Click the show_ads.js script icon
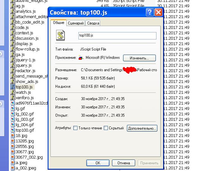Image resolution: width=205 pixels, height=171 pixels. pos(13,81)
